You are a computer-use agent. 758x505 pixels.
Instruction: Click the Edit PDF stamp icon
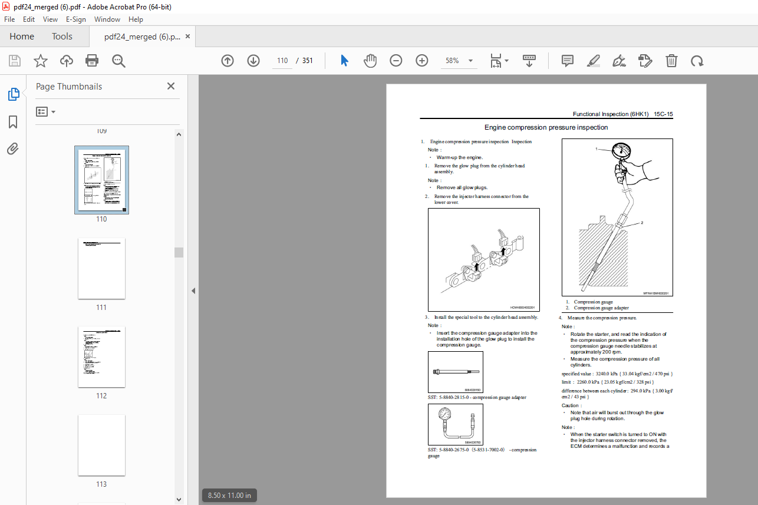[645, 61]
